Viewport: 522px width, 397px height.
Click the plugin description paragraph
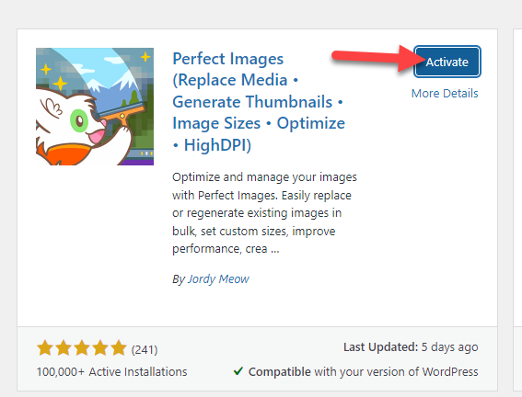(x=264, y=212)
